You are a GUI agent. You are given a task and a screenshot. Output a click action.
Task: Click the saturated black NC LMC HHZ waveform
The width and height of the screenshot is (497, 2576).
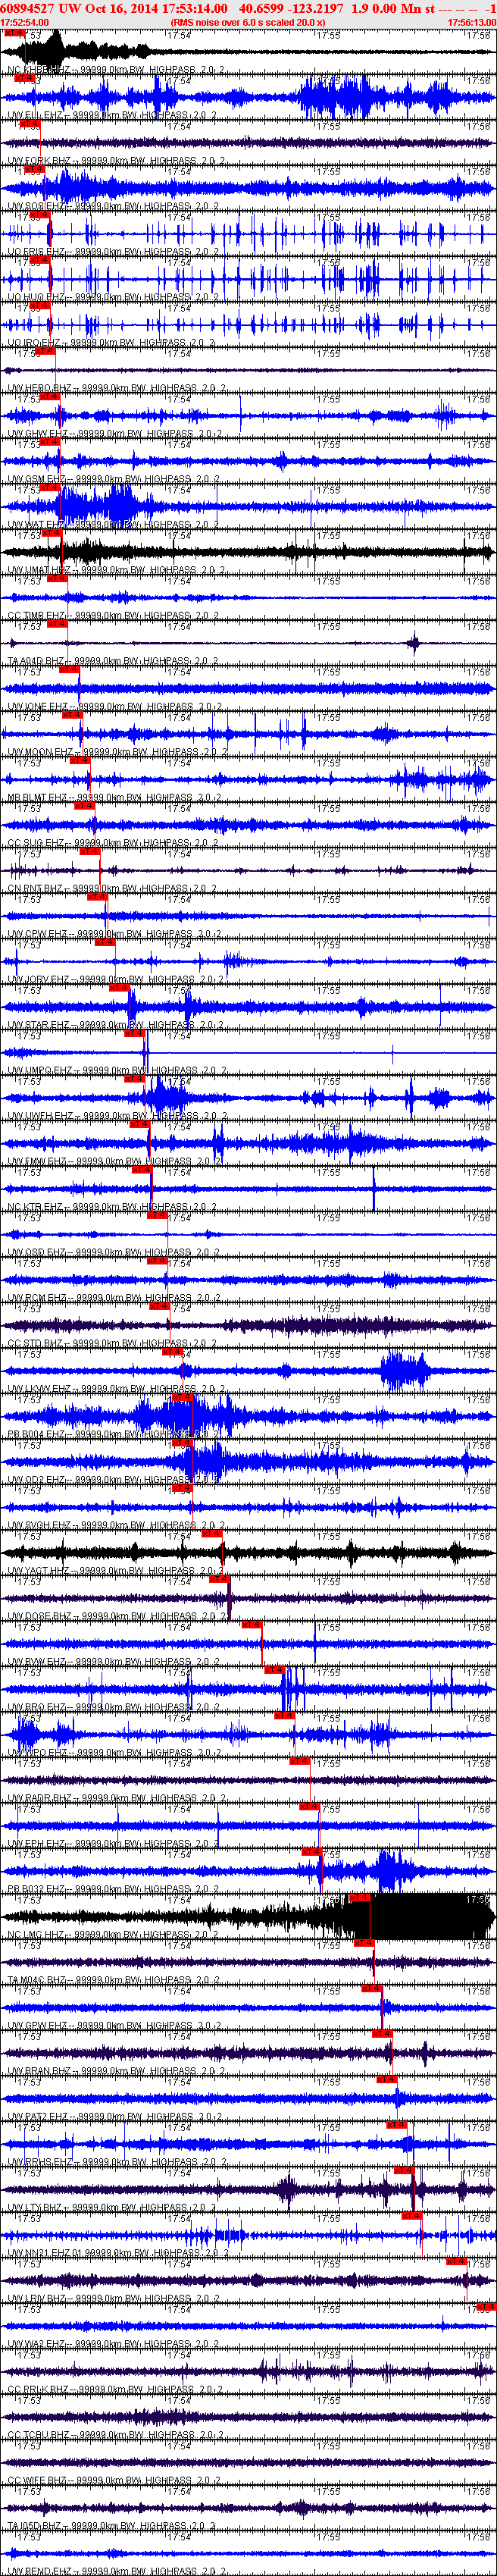[x=420, y=1916]
